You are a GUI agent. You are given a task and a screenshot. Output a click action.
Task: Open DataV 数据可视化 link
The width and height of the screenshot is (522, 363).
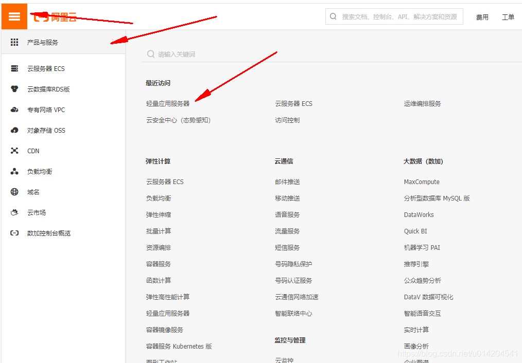tap(428, 297)
